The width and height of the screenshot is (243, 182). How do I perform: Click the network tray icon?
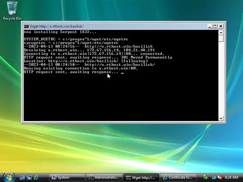click(x=214, y=177)
